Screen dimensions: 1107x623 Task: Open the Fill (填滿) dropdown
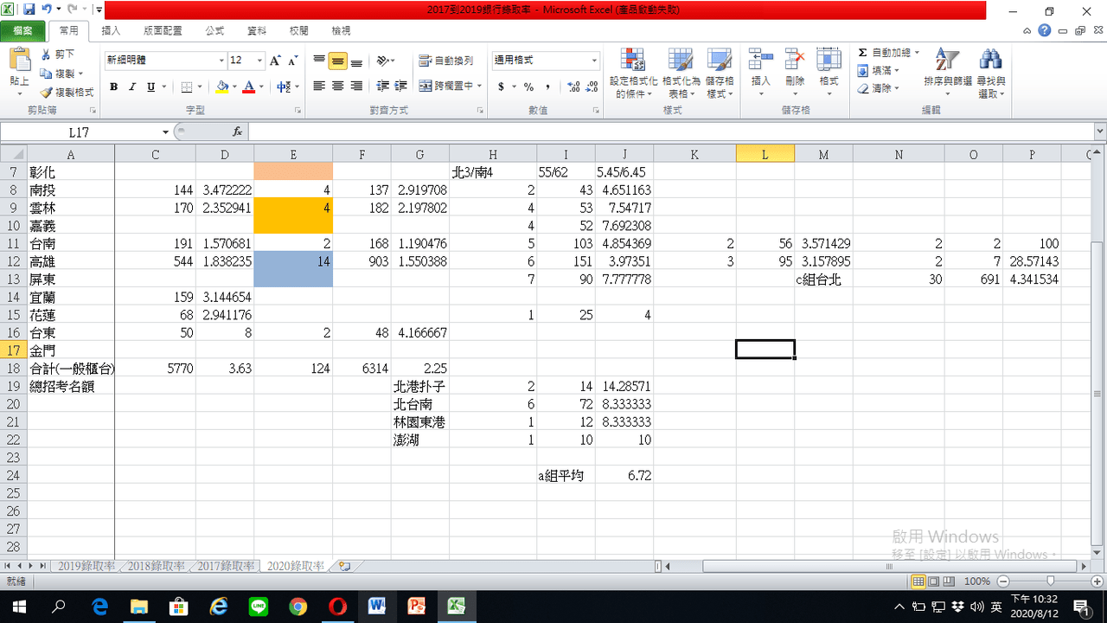coord(879,71)
